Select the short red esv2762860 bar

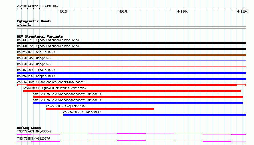(x=100, y=109)
